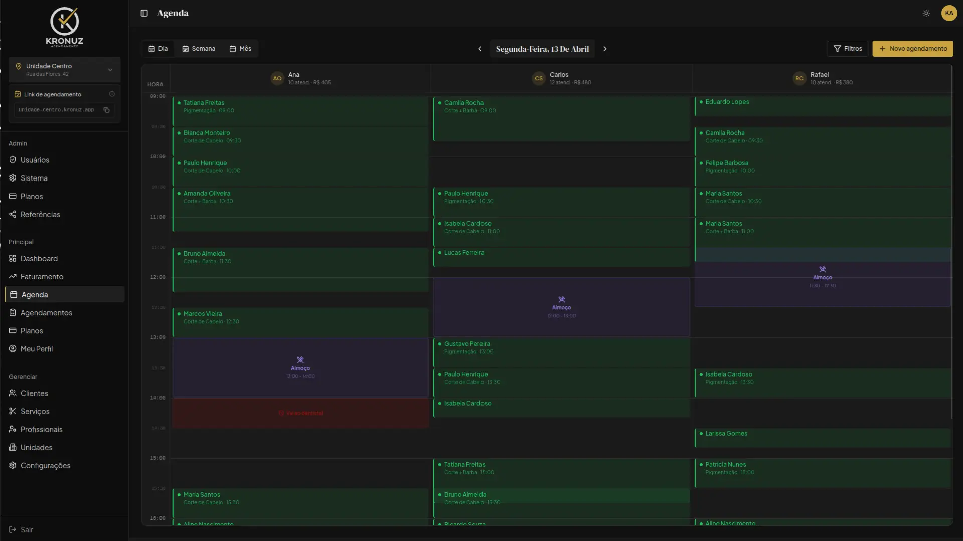This screenshot has width=963, height=541.
Task: Click the info icon beside Link de agendamento
Action: [x=112, y=94]
